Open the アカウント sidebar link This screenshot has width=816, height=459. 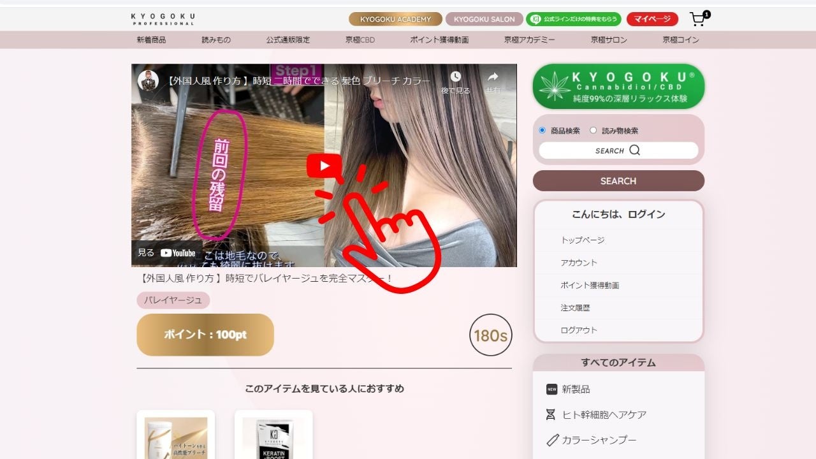tap(579, 263)
